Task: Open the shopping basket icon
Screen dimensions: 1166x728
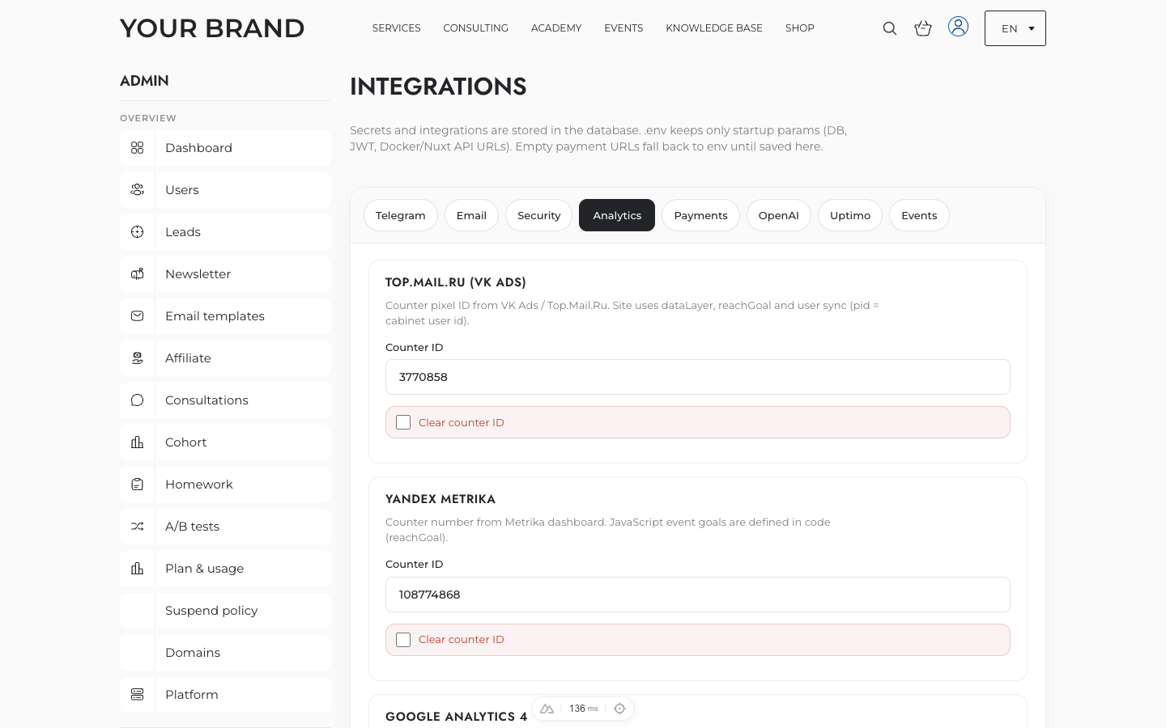Action: tap(923, 28)
